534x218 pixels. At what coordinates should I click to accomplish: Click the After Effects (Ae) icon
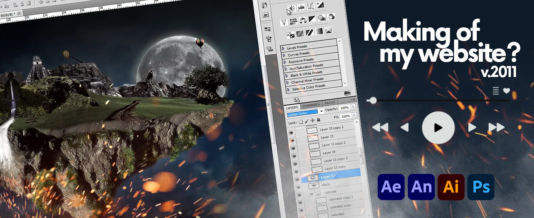coord(391,187)
